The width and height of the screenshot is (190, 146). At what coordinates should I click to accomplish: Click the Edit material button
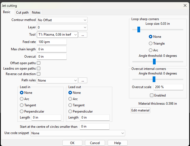click(x=140, y=110)
